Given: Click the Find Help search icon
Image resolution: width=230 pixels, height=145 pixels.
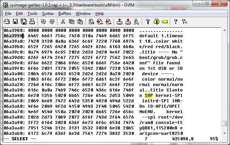Looking at the screenshot, I should (184, 22).
